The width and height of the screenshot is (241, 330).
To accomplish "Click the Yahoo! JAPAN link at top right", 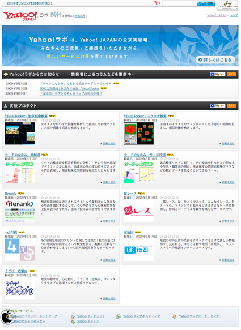I will (217, 15).
